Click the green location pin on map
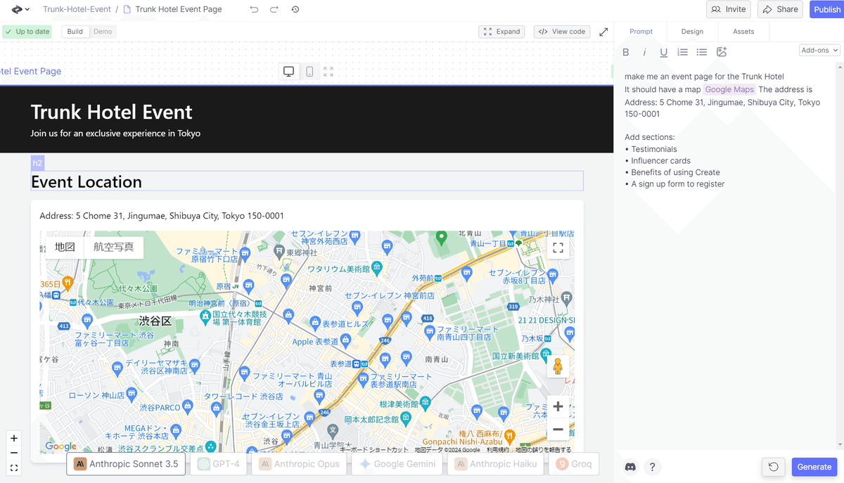Viewport: 844px width, 483px height. coord(441,238)
